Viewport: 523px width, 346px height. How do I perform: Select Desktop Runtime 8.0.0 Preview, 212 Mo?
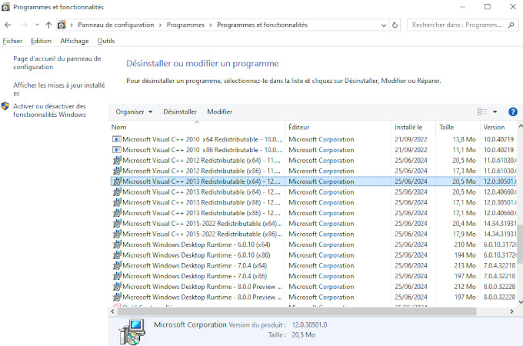[x=314, y=287]
